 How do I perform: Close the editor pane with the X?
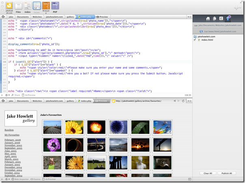pyautogui.click(x=2, y=95)
